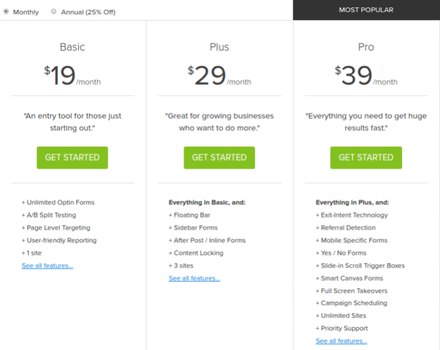Click GET STARTED under Plus plan

pos(219,158)
